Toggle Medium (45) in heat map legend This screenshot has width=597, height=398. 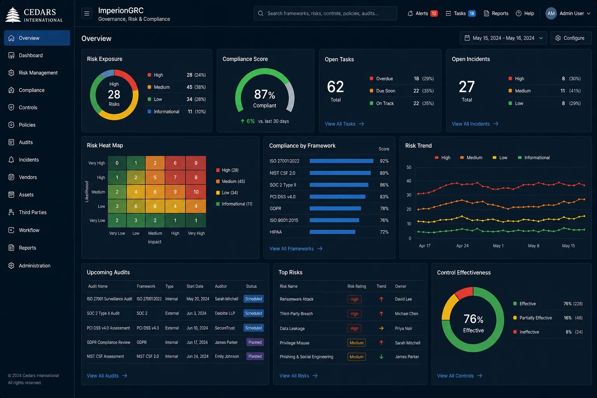tap(230, 182)
